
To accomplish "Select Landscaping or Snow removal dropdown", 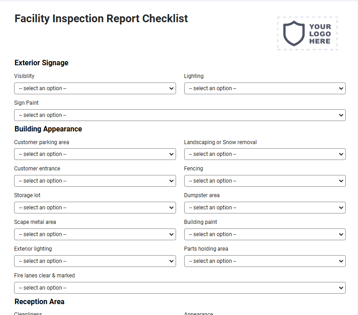I will [265, 154].
